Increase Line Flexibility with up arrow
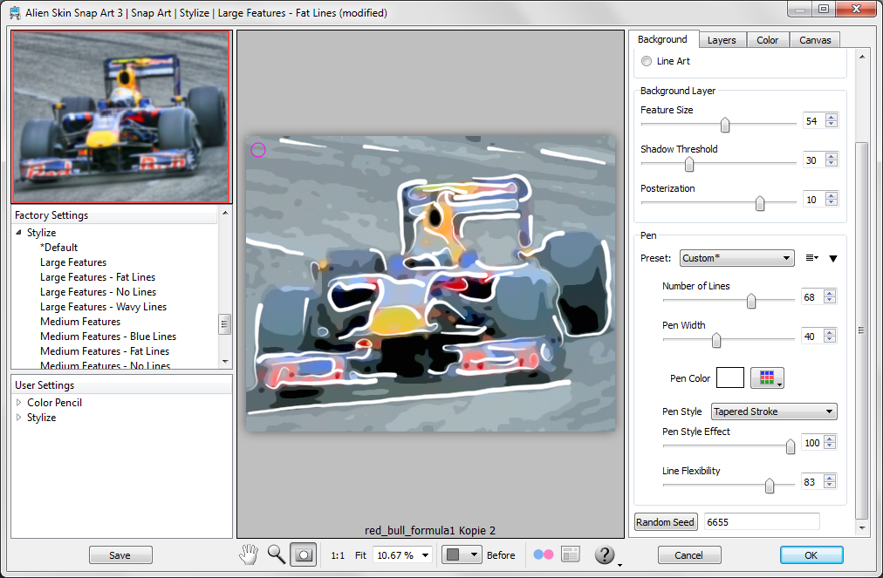Viewport: 883px width, 578px height. pyautogui.click(x=830, y=478)
